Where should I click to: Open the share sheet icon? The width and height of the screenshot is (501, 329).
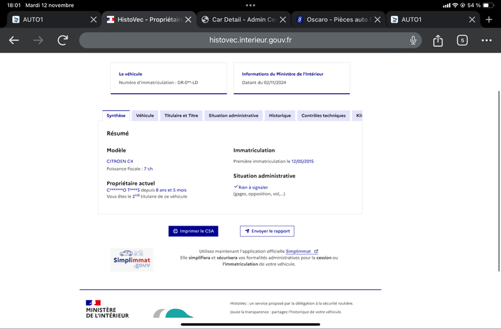click(438, 40)
